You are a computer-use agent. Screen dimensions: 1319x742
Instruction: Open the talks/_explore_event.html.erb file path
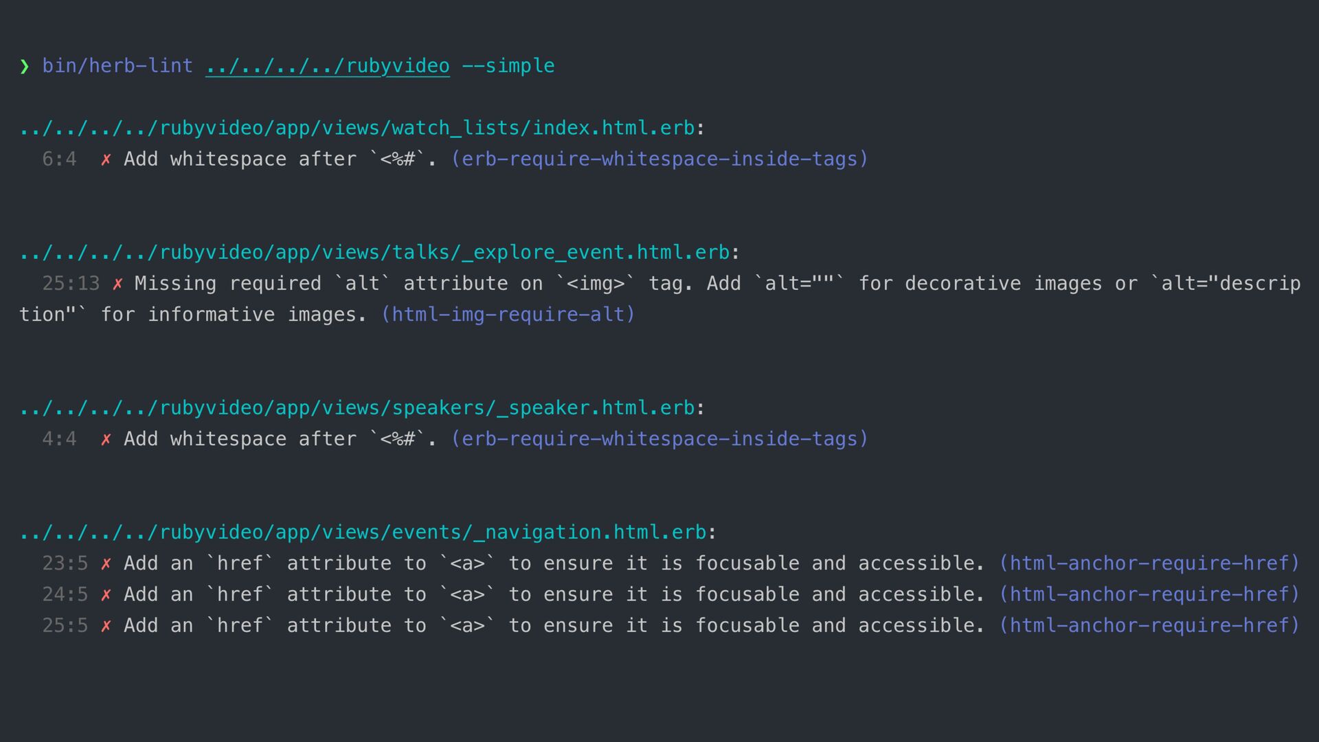374,253
